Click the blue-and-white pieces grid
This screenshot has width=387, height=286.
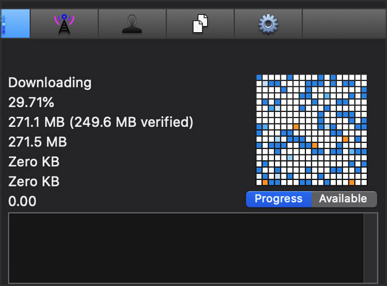[311, 130]
